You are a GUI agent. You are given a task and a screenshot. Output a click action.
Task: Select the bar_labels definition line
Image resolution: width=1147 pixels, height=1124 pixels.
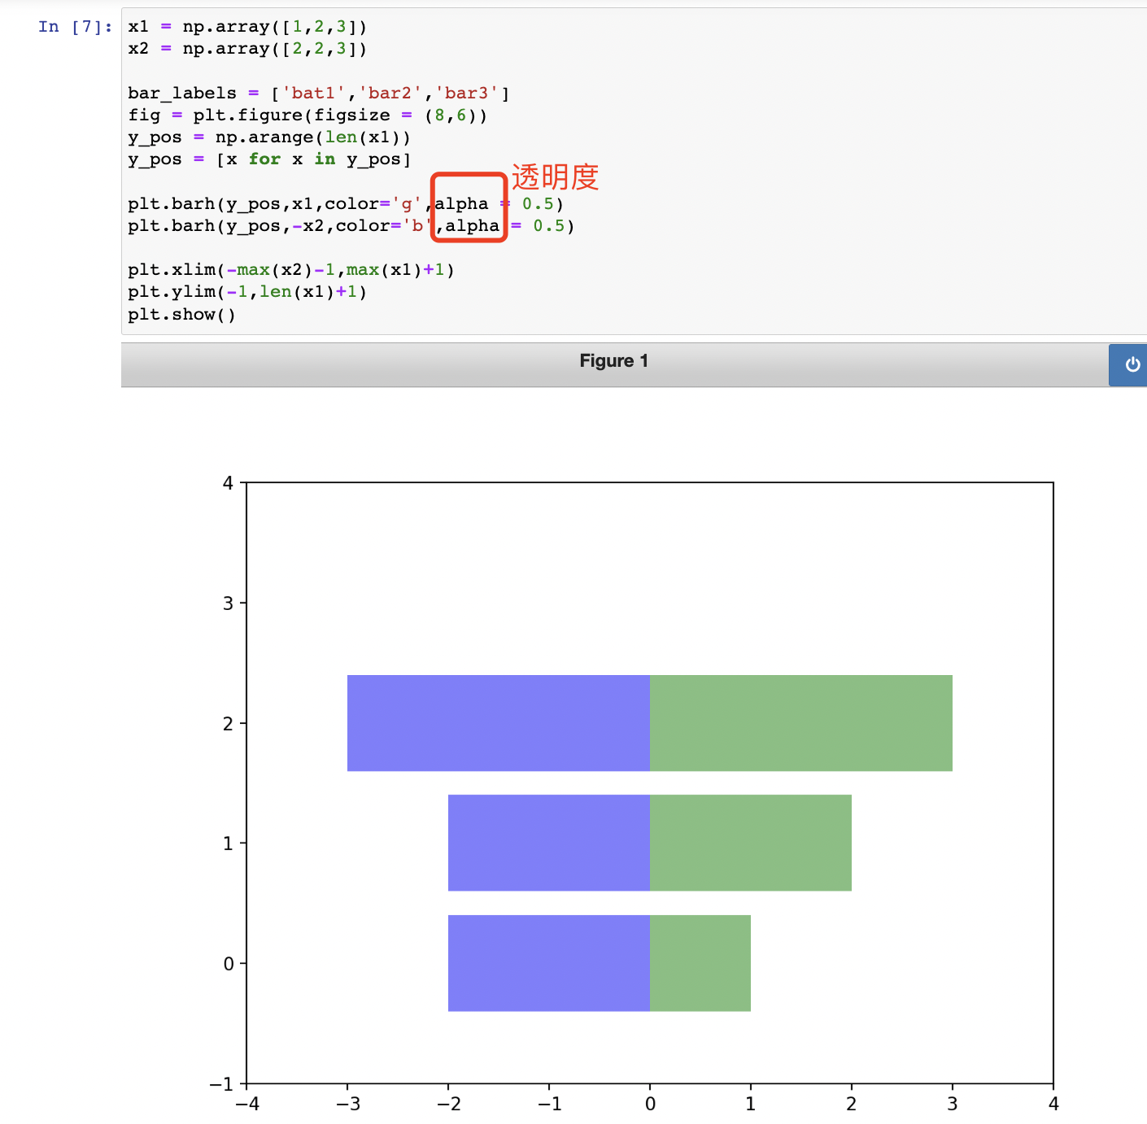317,93
